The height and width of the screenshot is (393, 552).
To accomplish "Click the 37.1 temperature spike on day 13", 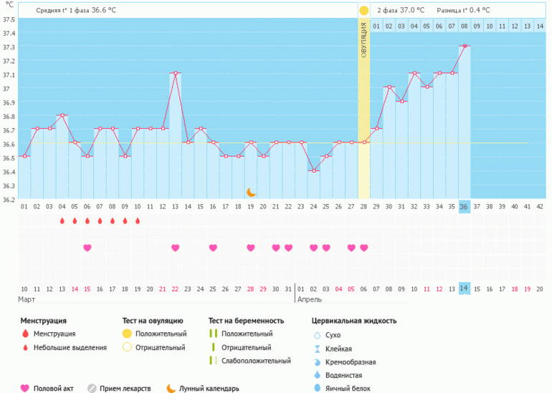I will point(175,73).
